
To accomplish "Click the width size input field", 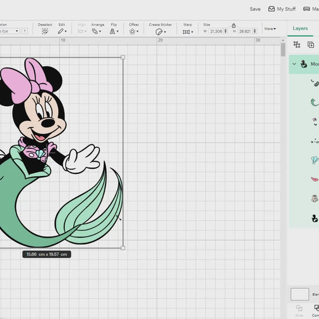I will pyautogui.click(x=216, y=31).
